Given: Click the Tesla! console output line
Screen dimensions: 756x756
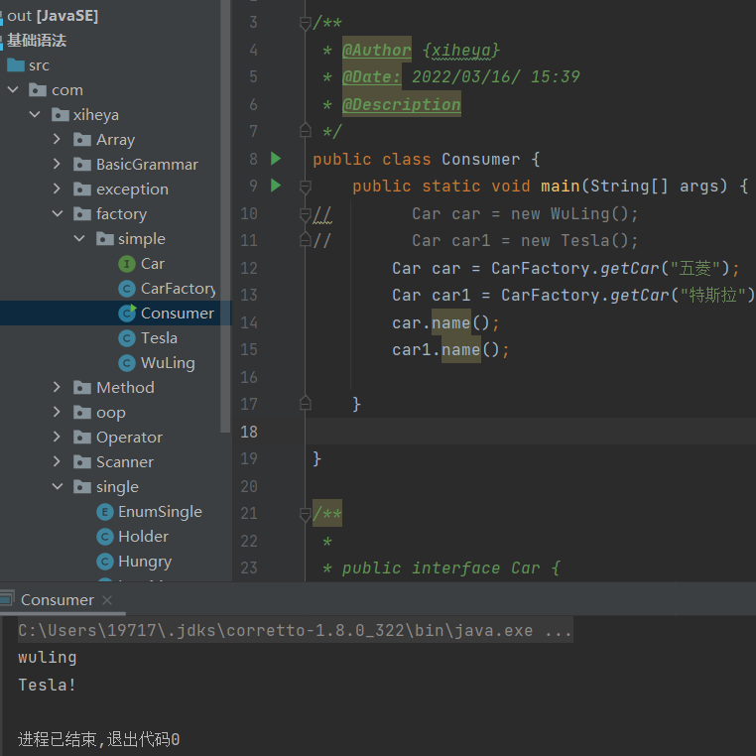Looking at the screenshot, I should (47, 685).
